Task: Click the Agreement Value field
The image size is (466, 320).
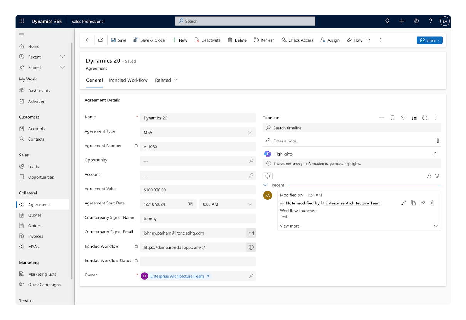Action: (198, 190)
